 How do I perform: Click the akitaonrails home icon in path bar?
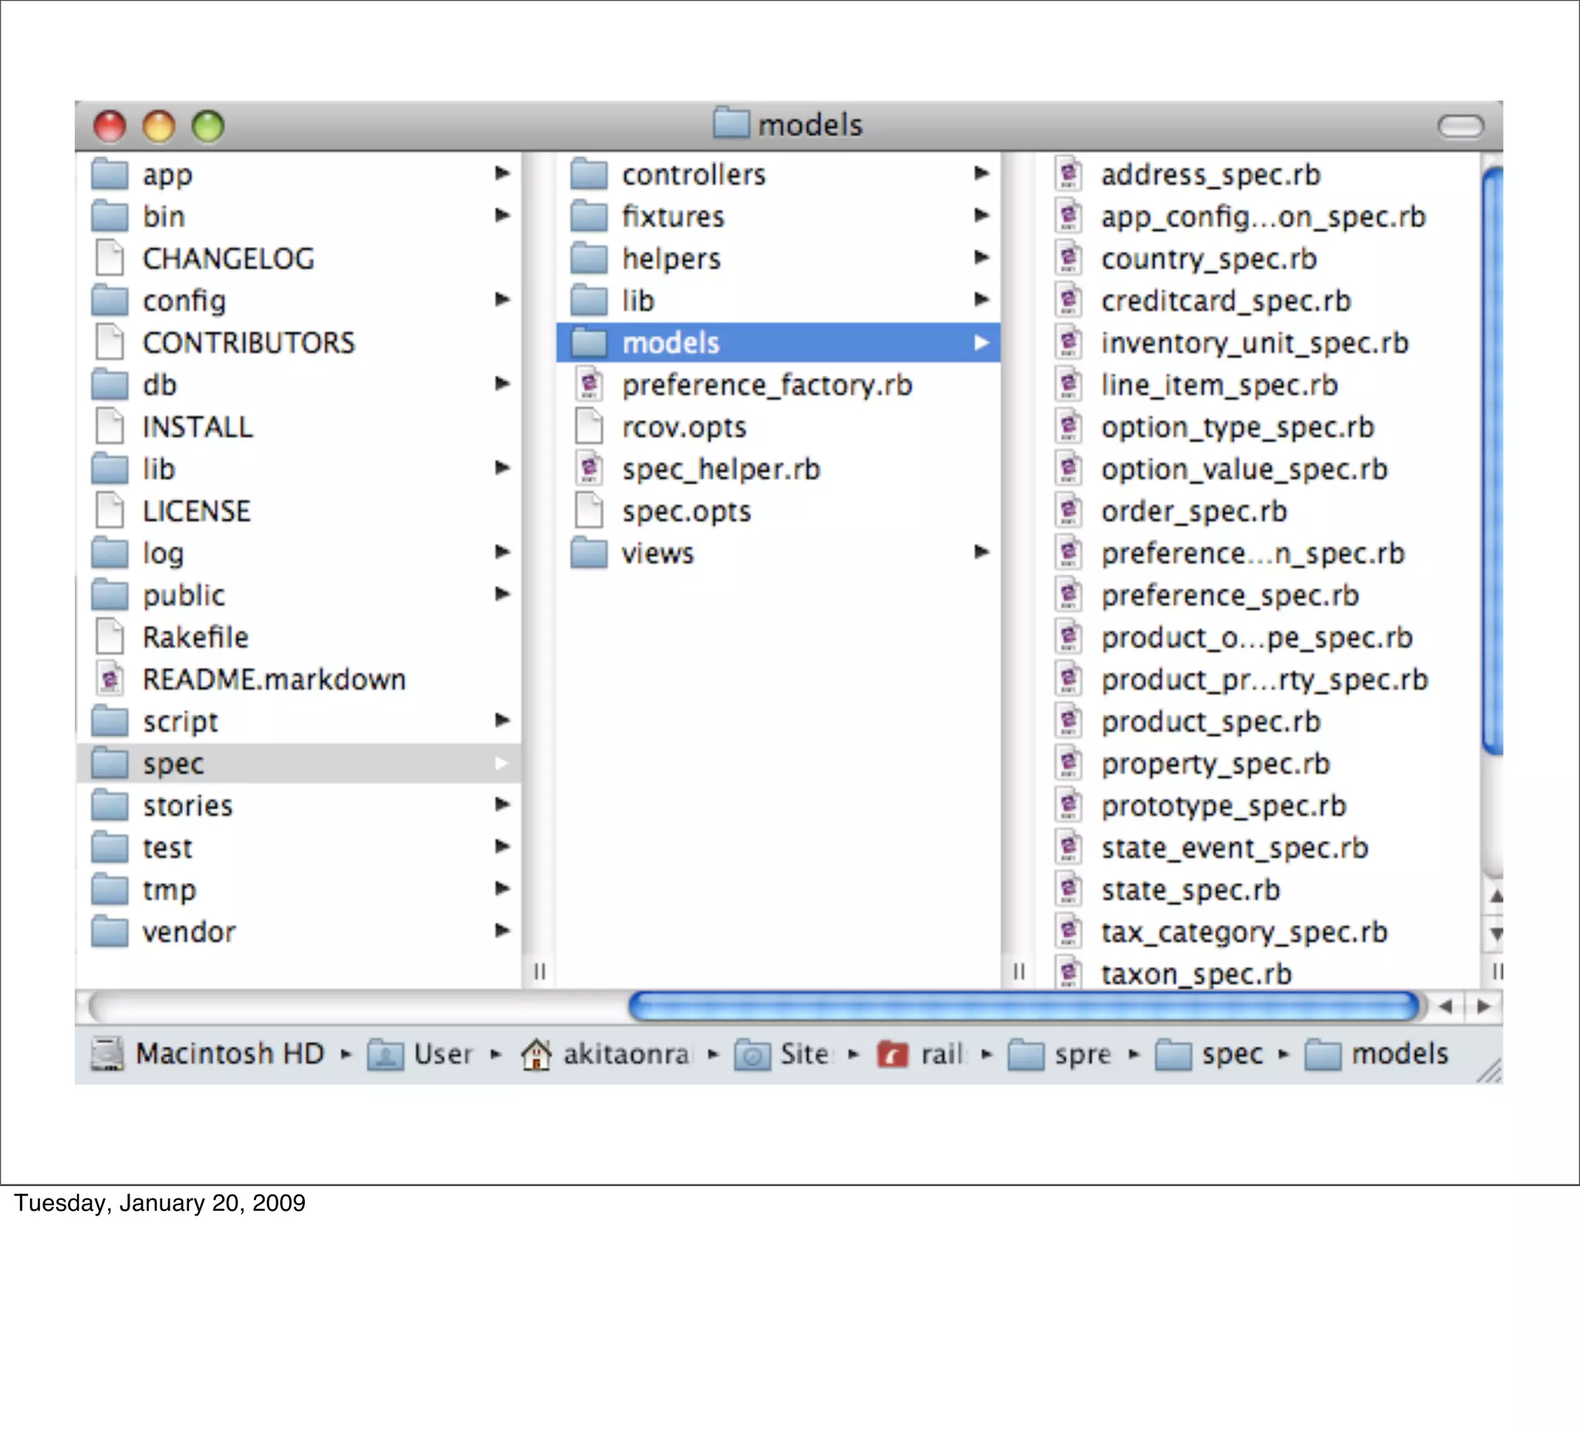tap(536, 1053)
